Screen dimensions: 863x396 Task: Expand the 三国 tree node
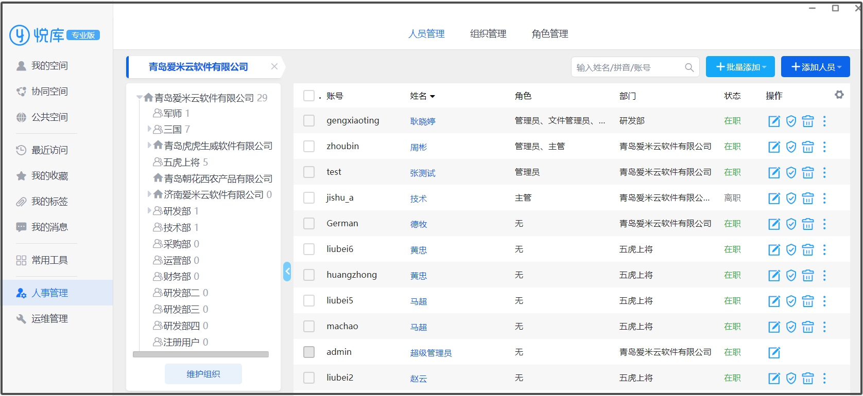click(149, 129)
